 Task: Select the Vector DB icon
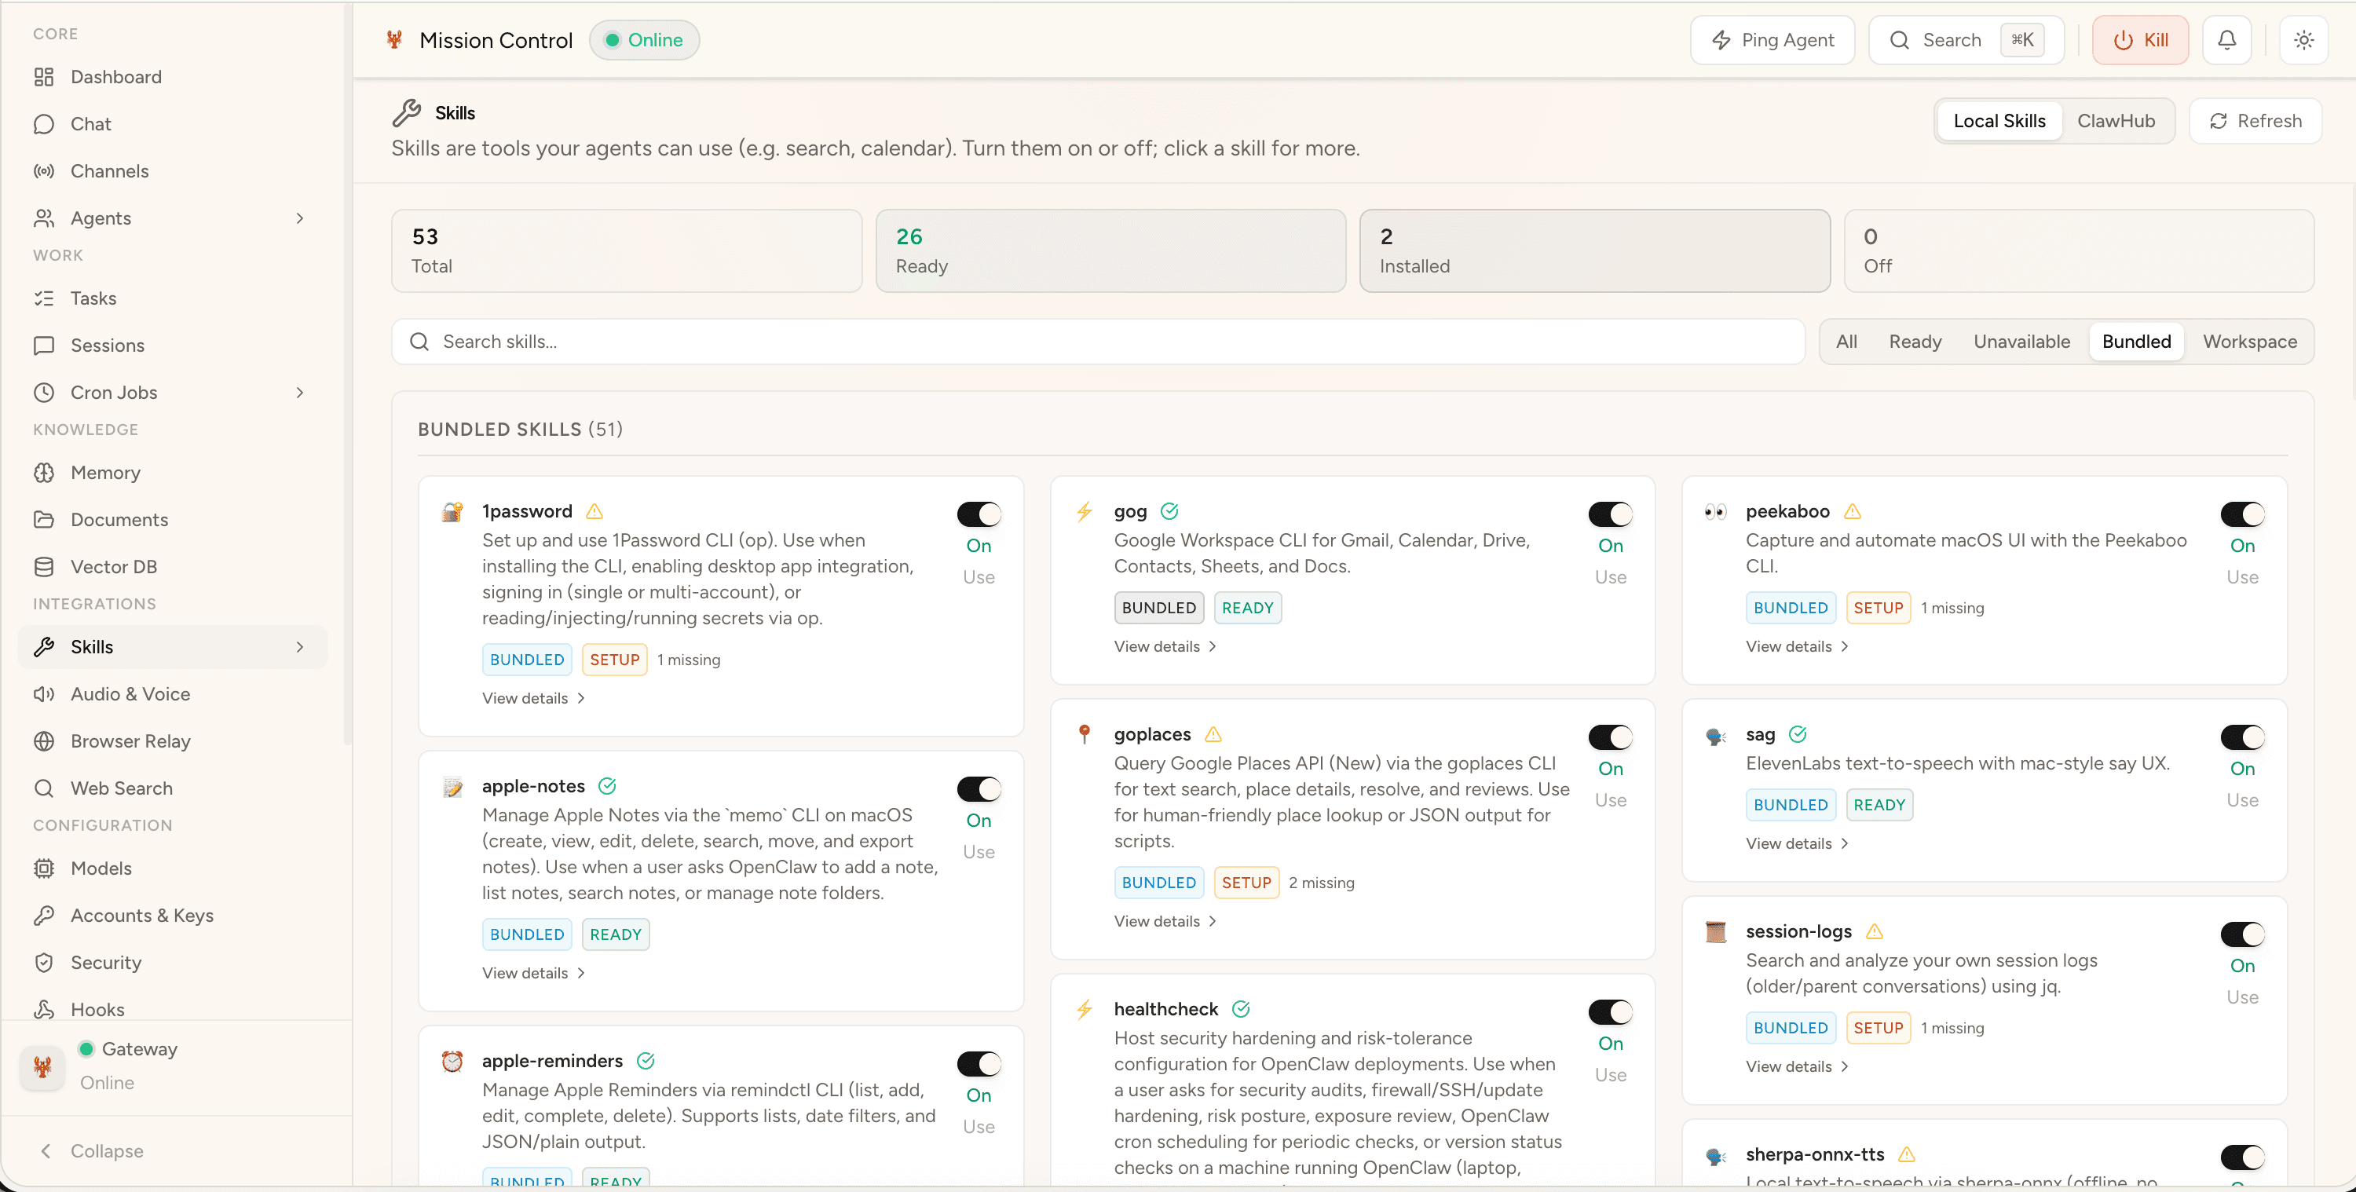[x=46, y=566]
